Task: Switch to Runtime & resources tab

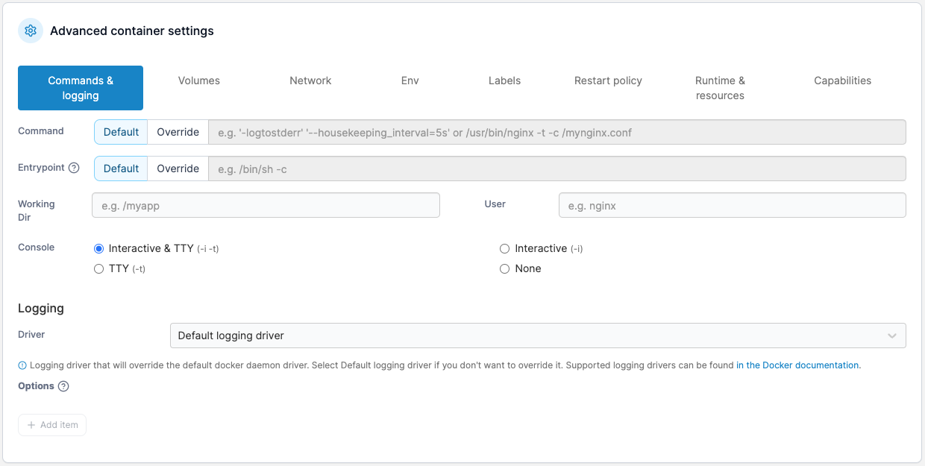Action: (720, 88)
